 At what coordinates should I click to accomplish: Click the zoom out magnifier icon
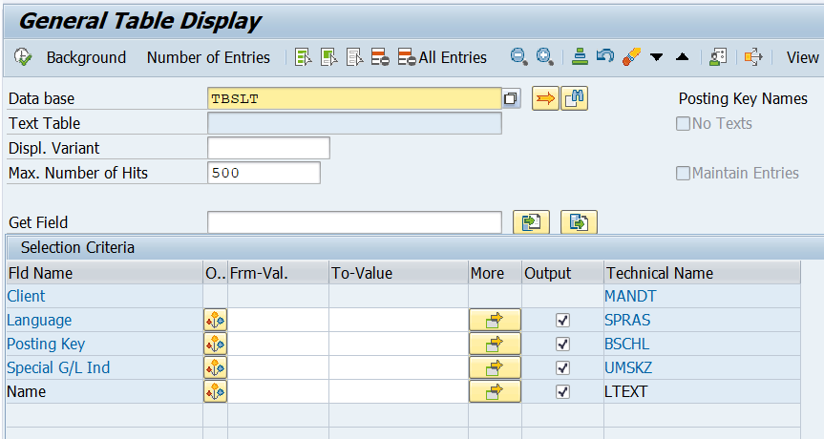coord(518,56)
